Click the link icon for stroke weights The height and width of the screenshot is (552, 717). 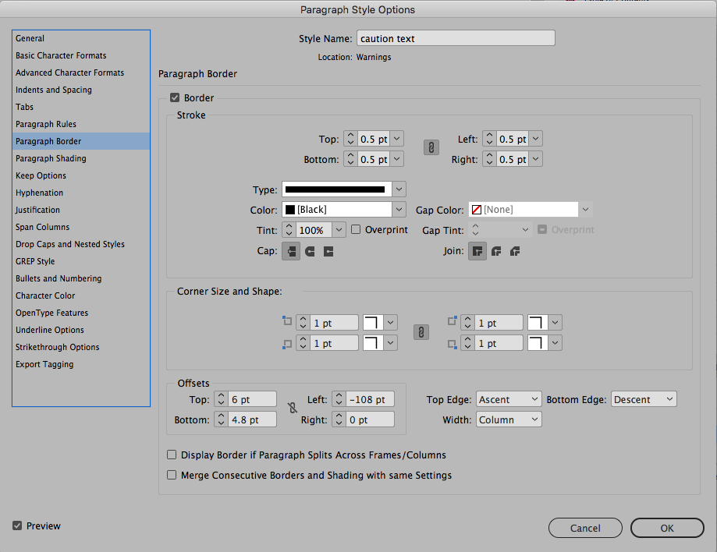coord(431,147)
